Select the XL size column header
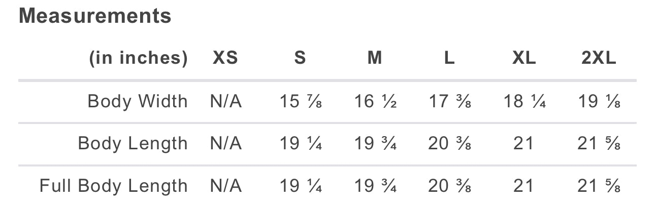The image size is (655, 207). (524, 58)
